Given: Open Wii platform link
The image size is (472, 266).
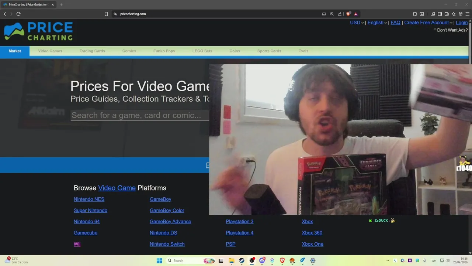Looking at the screenshot, I should pos(77,244).
